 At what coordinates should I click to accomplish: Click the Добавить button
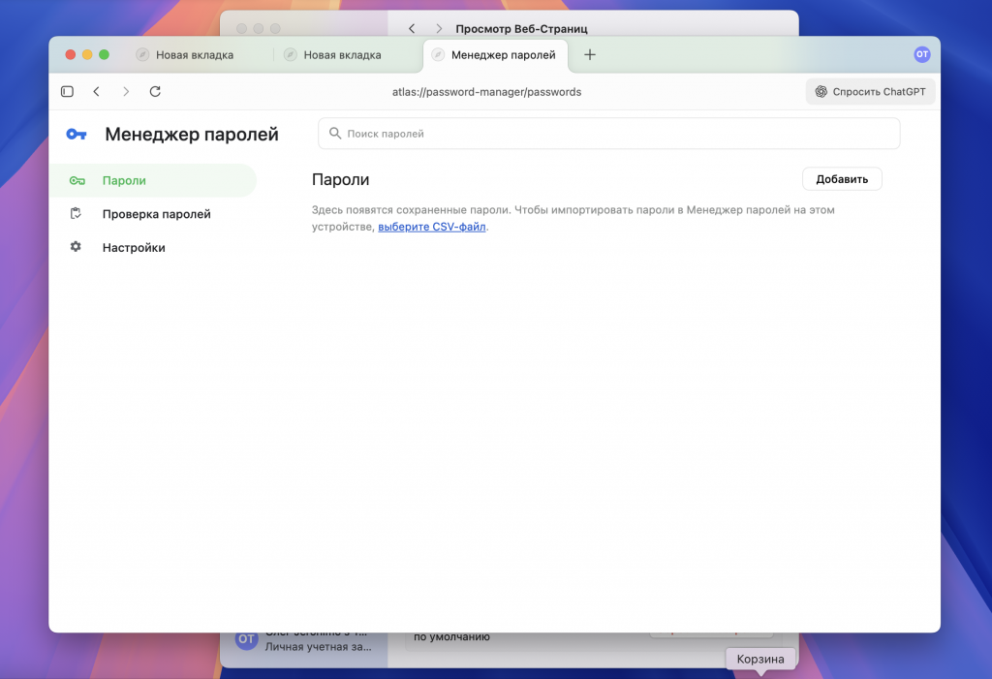(x=841, y=178)
